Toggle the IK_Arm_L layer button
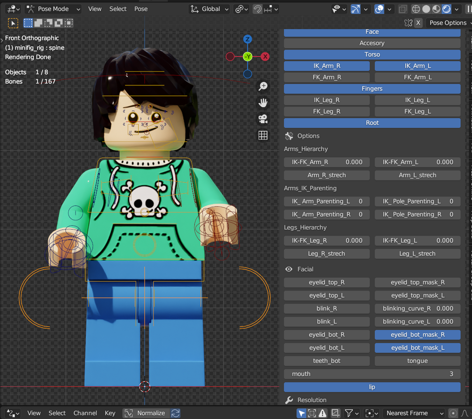The image size is (472, 419). pyautogui.click(x=418, y=66)
